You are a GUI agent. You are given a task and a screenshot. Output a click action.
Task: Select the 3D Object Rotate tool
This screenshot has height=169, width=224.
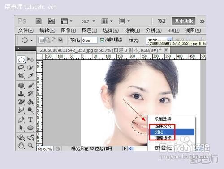point(21,137)
